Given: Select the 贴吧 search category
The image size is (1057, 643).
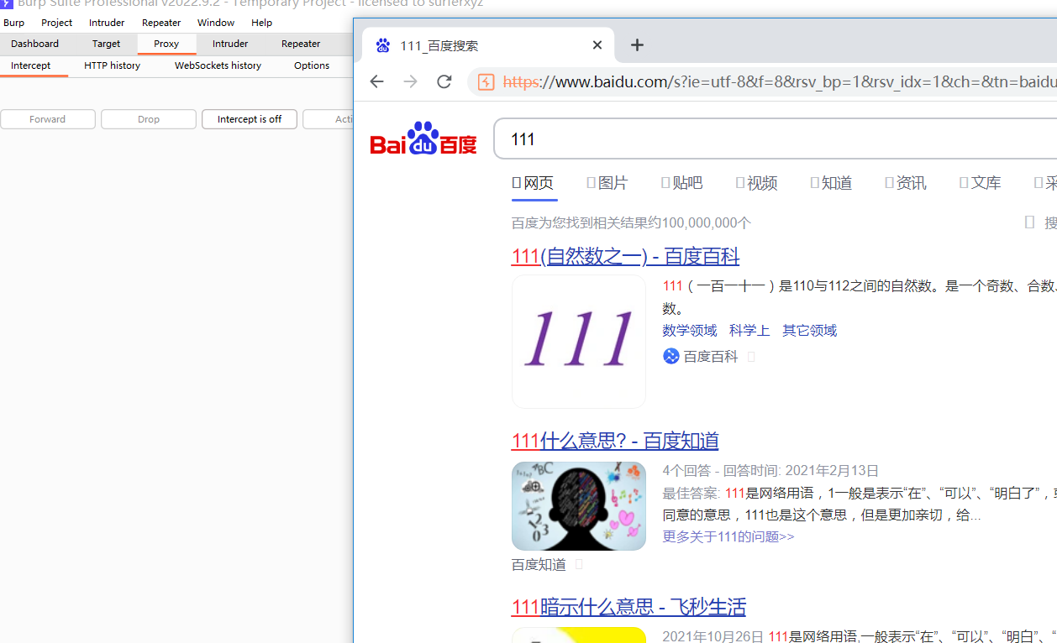Looking at the screenshot, I should click(682, 183).
